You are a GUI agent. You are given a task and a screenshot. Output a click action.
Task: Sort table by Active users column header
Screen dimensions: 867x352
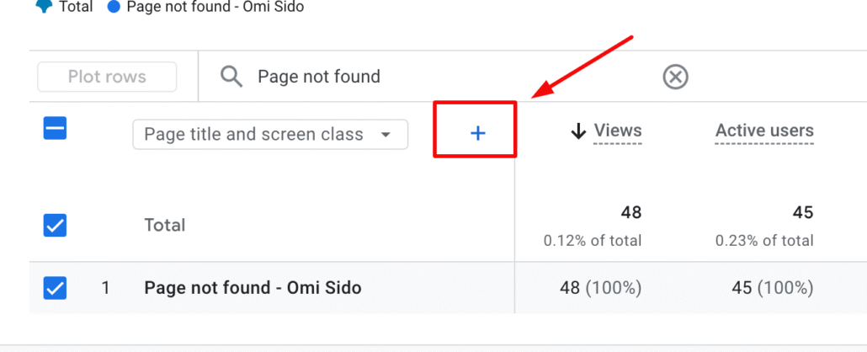[764, 131]
